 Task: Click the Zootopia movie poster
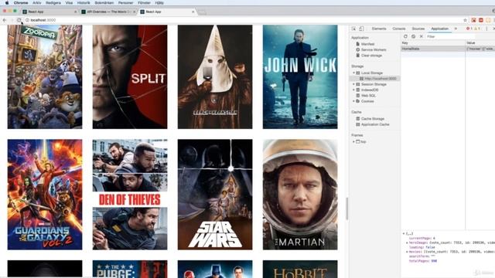[x=45, y=77]
